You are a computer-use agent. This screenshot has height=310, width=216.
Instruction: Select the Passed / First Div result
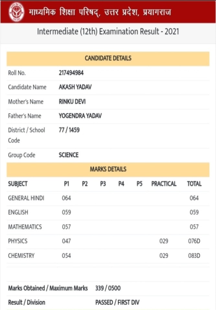117,303
